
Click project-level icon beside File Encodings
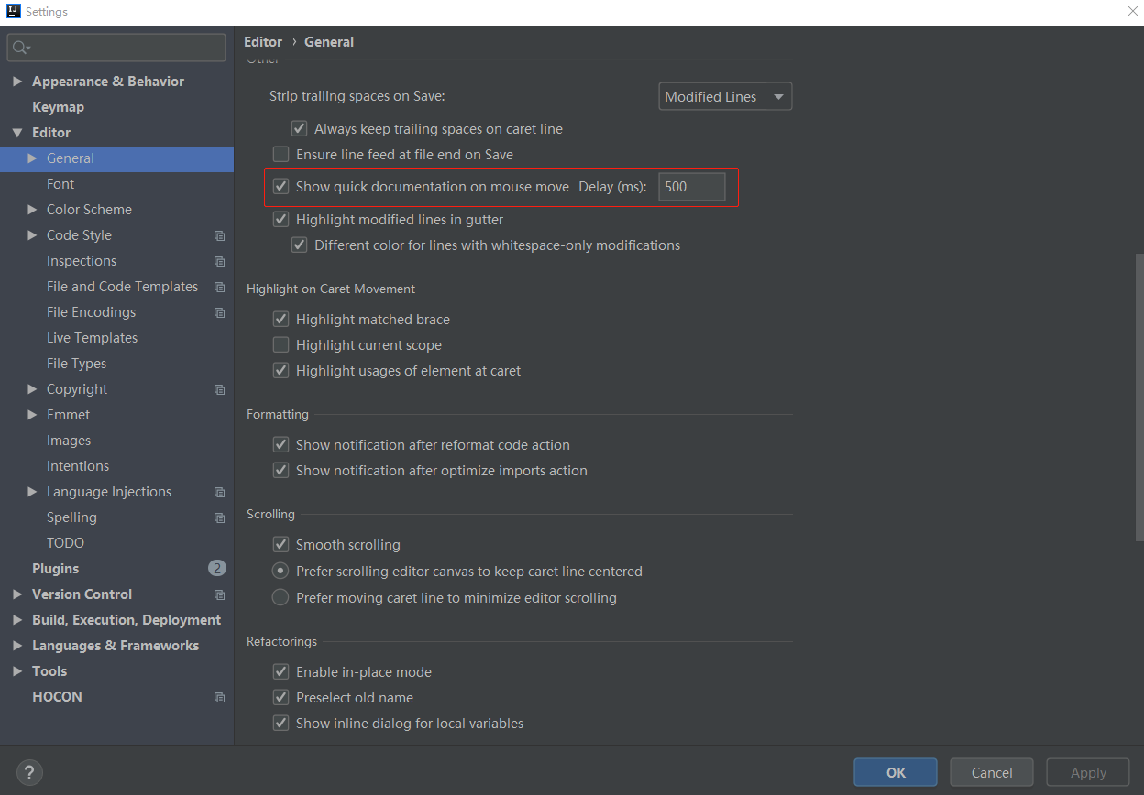pyautogui.click(x=219, y=312)
